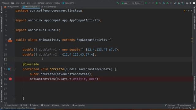Open IDE settings gear icon
This screenshot has height=110, width=196.
tap(190, 3)
